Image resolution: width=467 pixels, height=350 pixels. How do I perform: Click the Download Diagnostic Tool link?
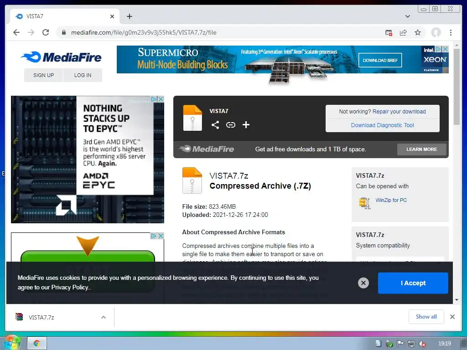point(383,125)
